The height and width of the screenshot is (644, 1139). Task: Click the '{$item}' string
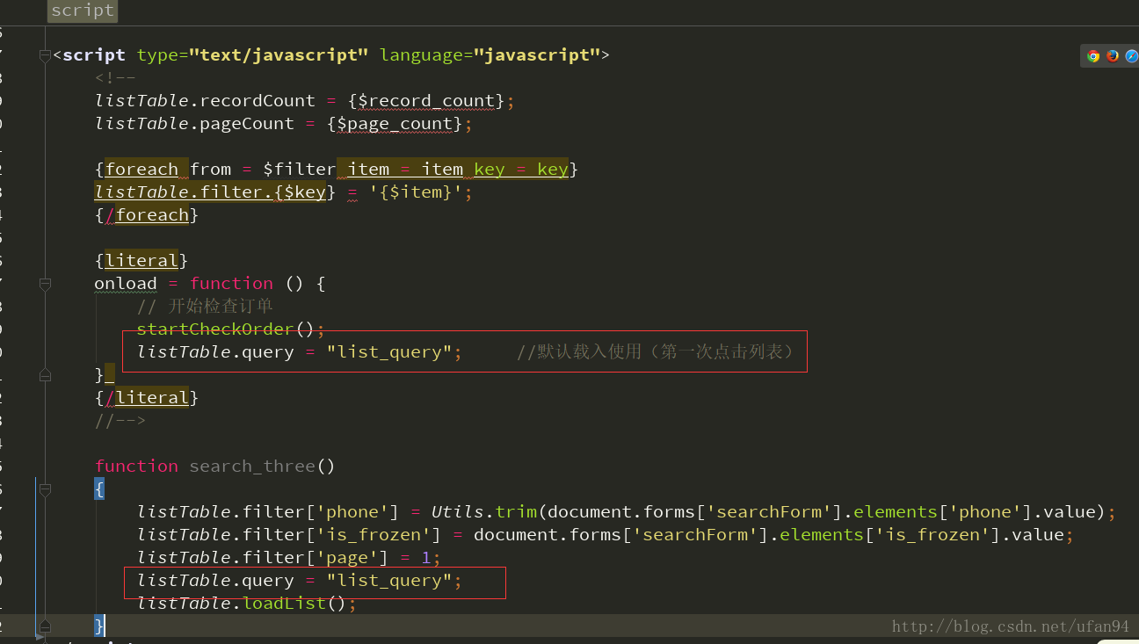click(x=416, y=192)
